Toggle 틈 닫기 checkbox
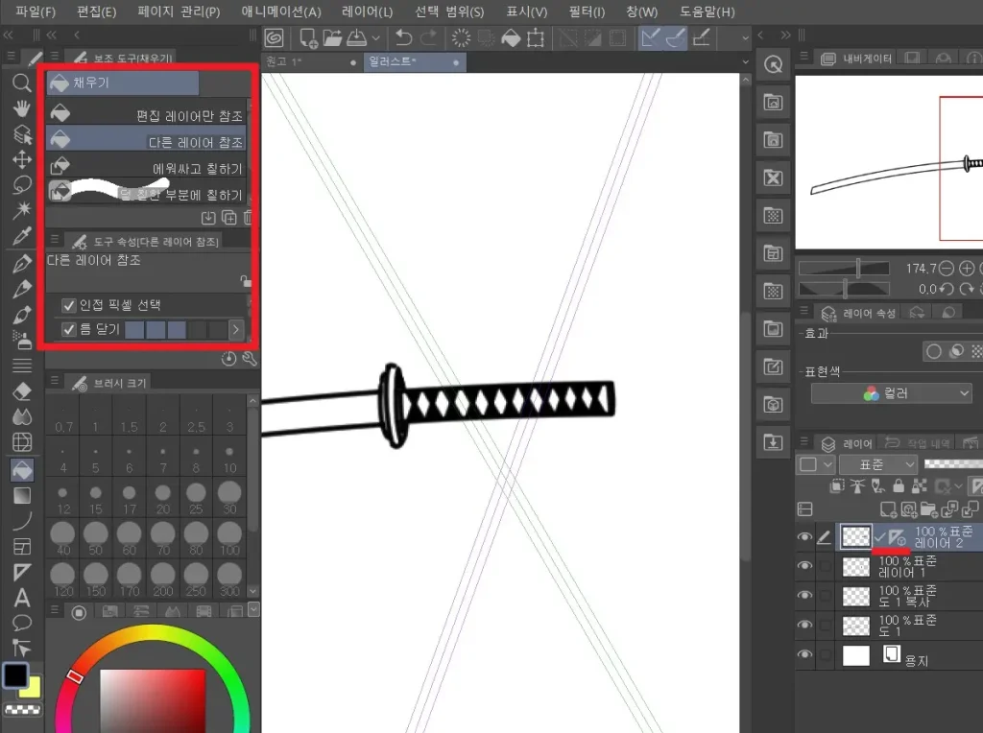This screenshot has height=733, width=983. pyautogui.click(x=69, y=330)
